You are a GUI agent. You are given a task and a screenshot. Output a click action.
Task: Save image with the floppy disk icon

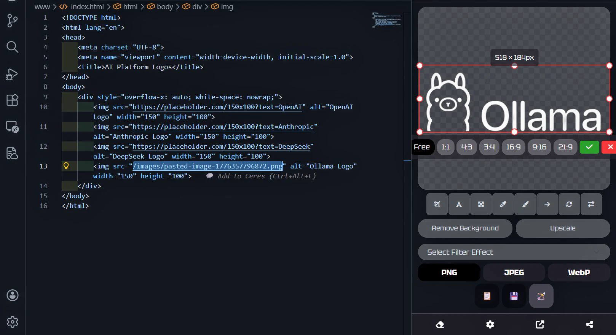point(514,296)
